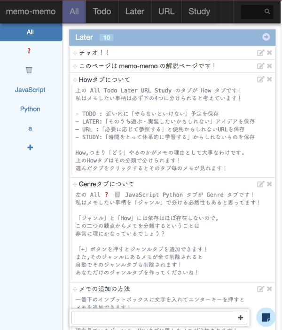Click drag handle of メモの追加の方法 memo
This screenshot has width=282, height=330.
click(x=75, y=290)
